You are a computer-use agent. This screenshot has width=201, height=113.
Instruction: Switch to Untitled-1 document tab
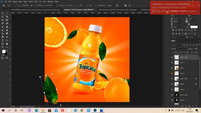79,10
